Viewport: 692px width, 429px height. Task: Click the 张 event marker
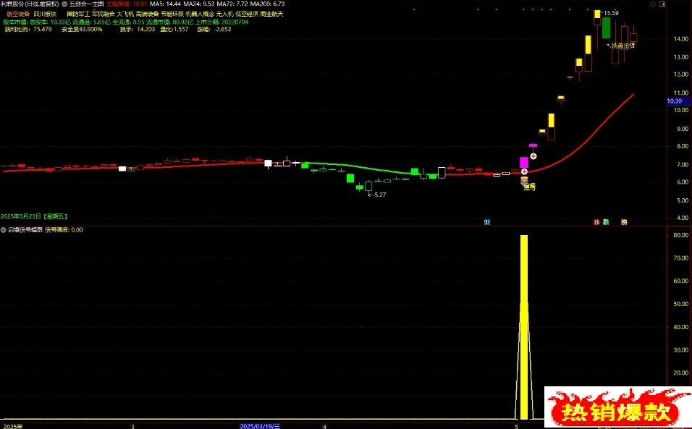coord(596,222)
